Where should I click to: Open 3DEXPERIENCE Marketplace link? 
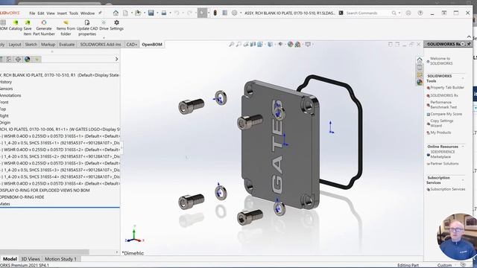(443, 154)
